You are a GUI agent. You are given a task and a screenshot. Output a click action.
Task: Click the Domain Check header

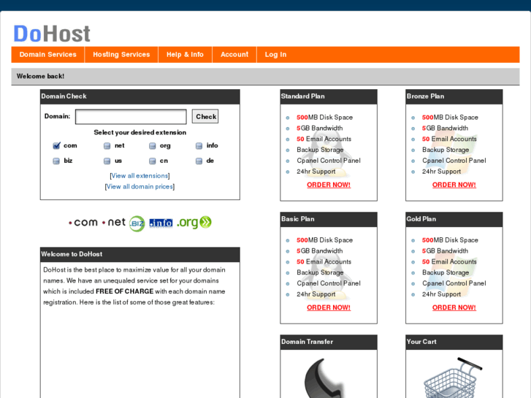tap(140, 96)
